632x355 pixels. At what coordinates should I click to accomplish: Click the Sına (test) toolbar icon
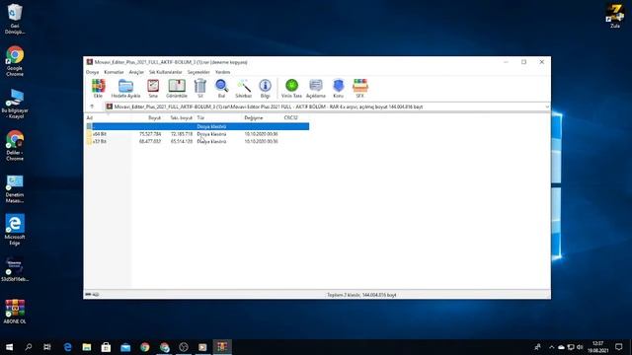click(x=153, y=88)
